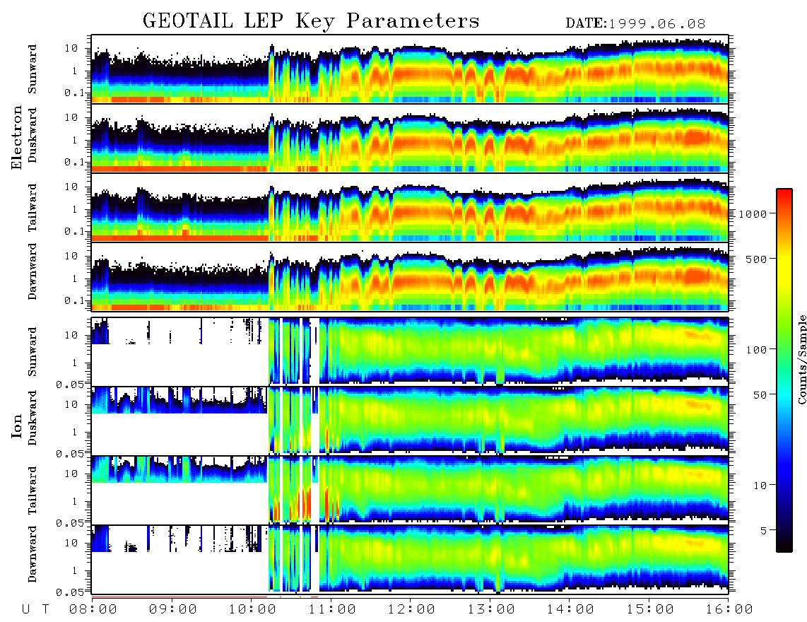Click the 15:00 time axis tick
The image size is (807, 622).
click(650, 609)
